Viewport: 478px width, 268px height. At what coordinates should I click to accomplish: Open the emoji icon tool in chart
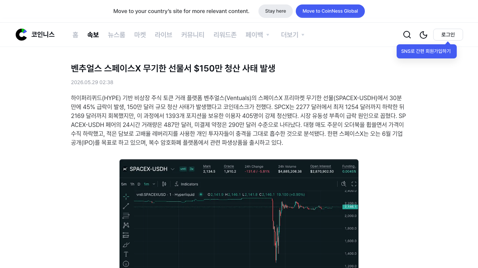[126, 264]
